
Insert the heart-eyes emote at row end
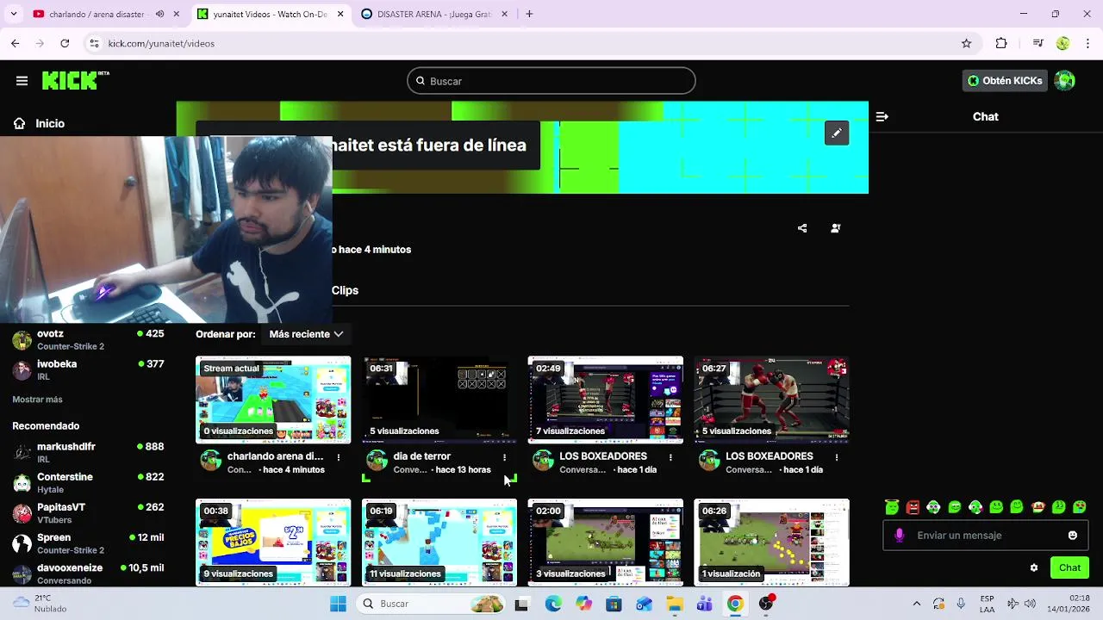coord(1079,507)
